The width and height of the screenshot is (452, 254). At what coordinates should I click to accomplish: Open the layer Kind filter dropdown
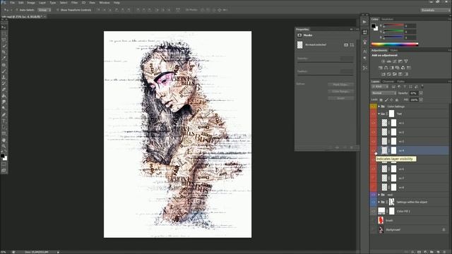click(x=380, y=87)
